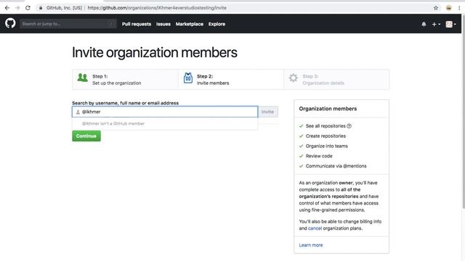This screenshot has width=465, height=261.
Task: Open Explore in the header
Action: pyautogui.click(x=217, y=24)
